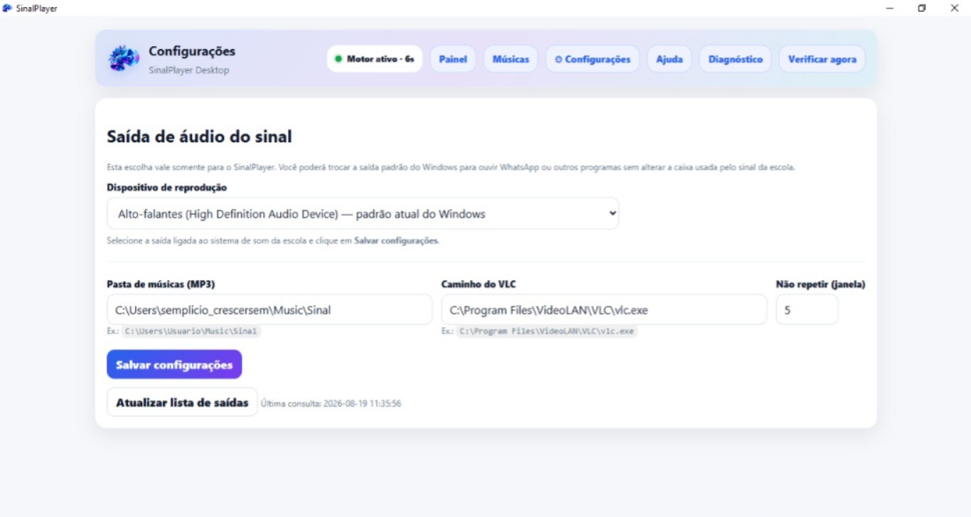Select the Configurações tab
The image size is (971, 517).
(x=593, y=59)
